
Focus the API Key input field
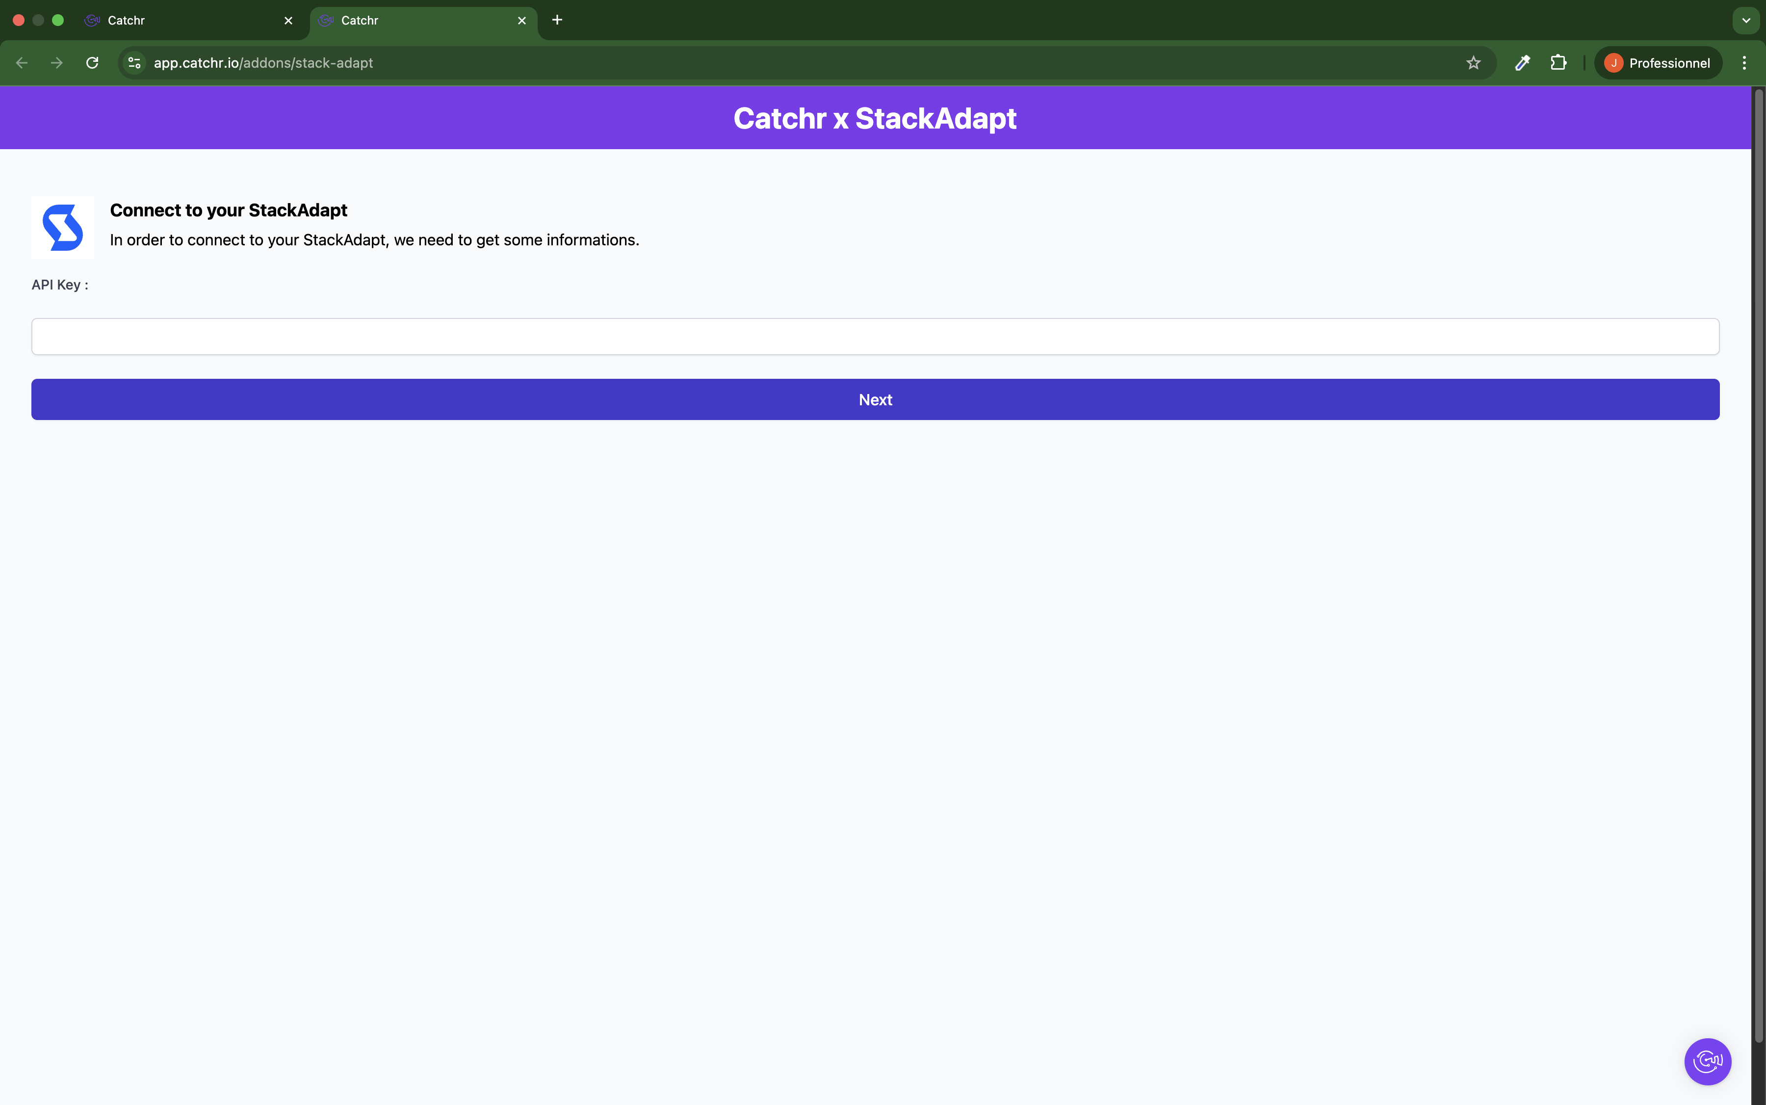(x=875, y=336)
